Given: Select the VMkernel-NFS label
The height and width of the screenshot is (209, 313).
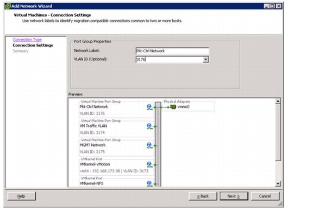Looking at the screenshot, I should click(91, 183).
